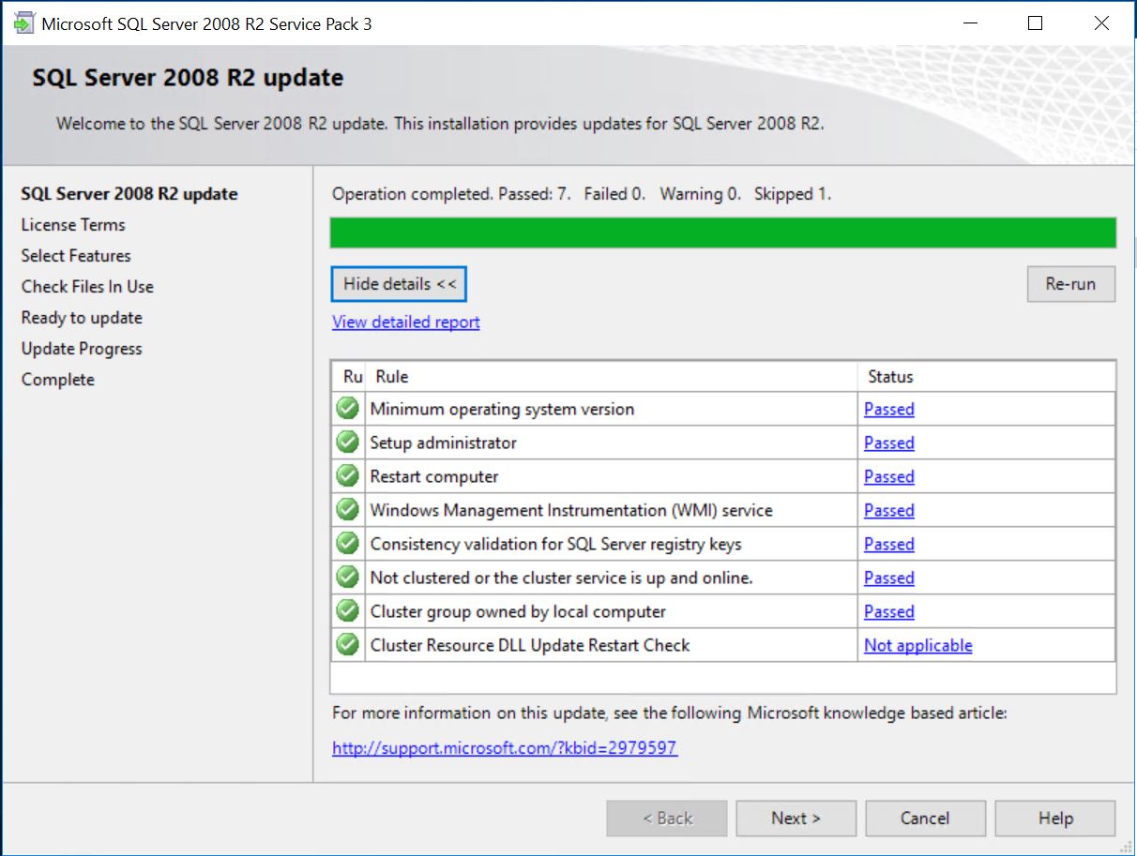Open the View detailed report link

tap(406, 322)
